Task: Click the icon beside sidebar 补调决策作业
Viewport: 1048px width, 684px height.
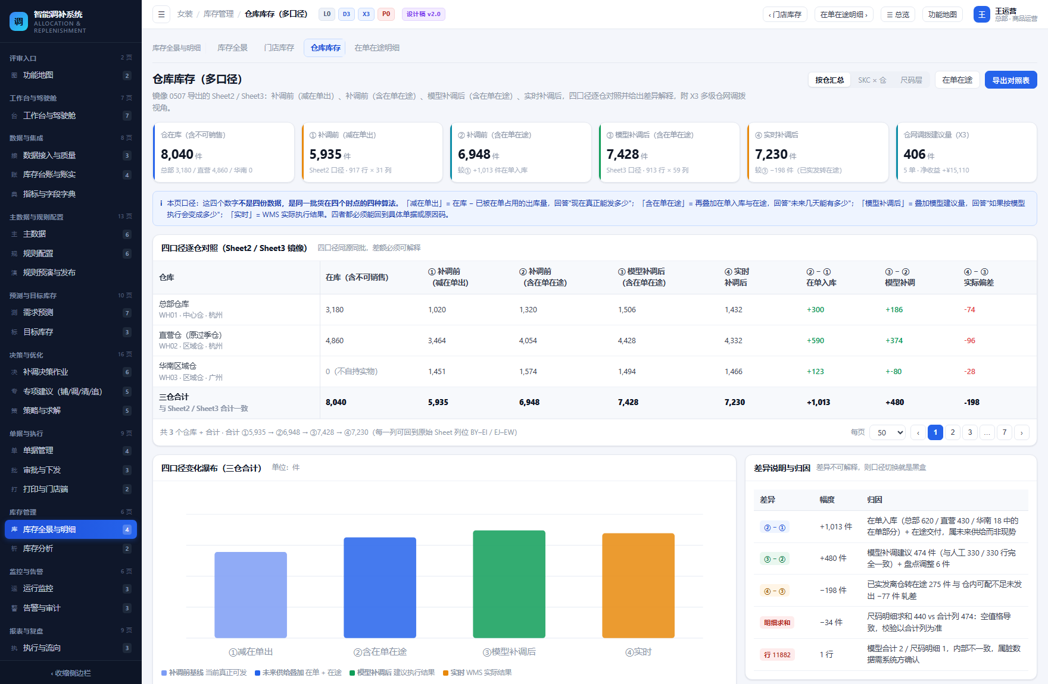Action: pyautogui.click(x=14, y=372)
